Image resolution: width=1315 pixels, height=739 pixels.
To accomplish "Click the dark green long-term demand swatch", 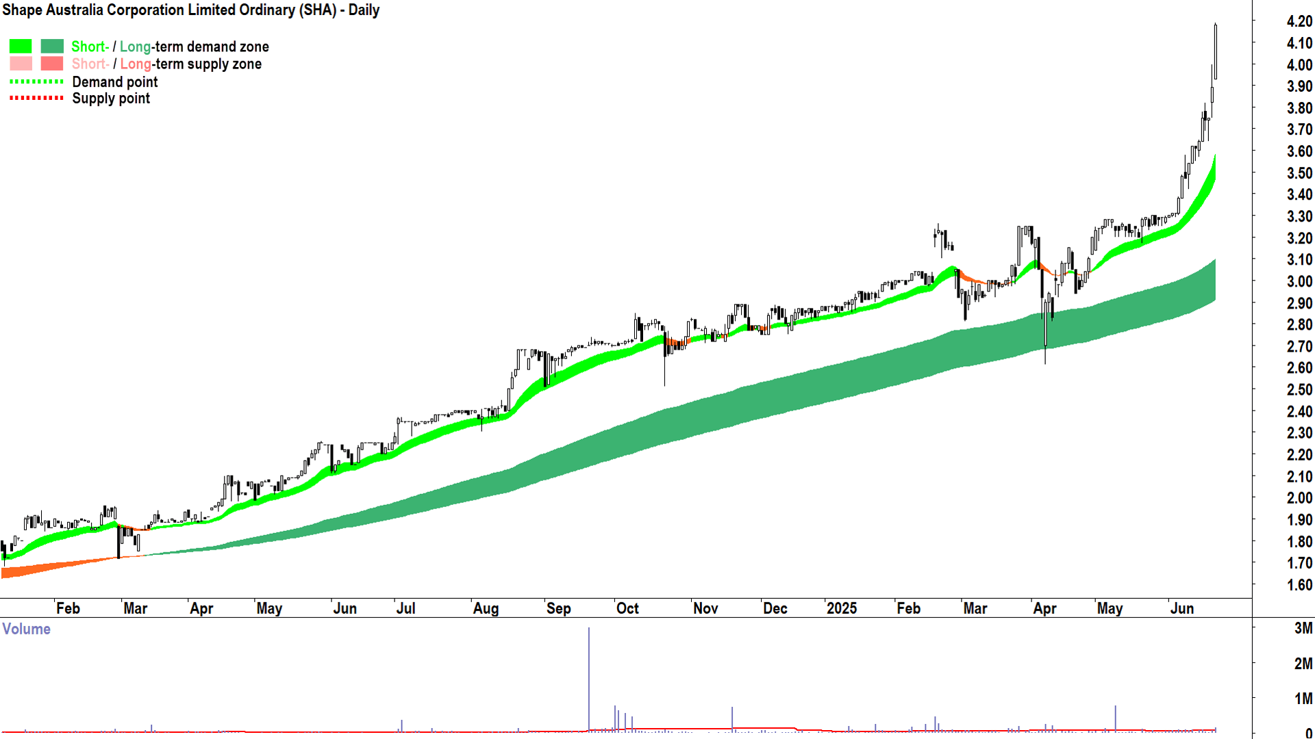I will point(52,47).
